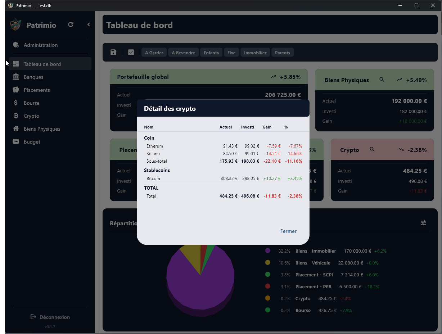
Task: Click the orange Crypto legend dot
Action: coord(267,298)
